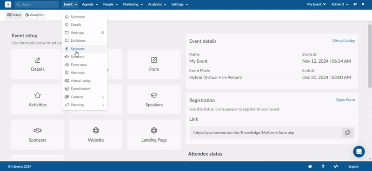
Task: Click the pencil icon on Details card
Action: (38, 60)
